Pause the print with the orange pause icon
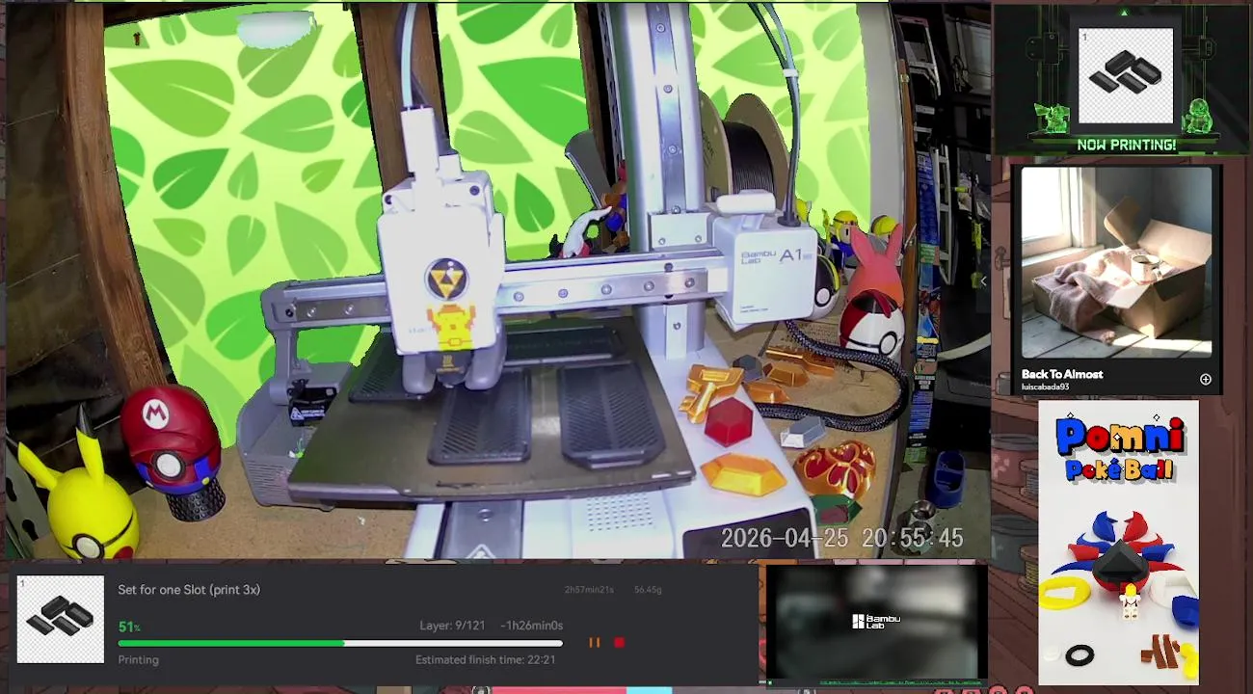 [594, 642]
